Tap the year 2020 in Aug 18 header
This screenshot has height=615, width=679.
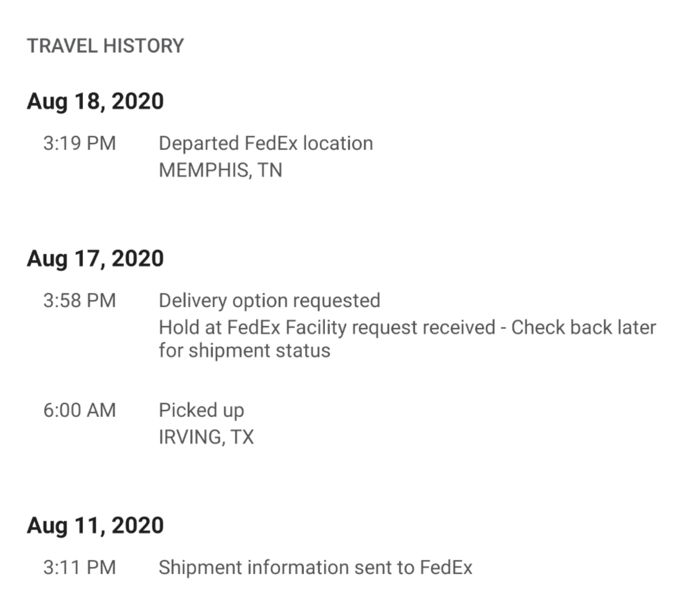tap(138, 101)
